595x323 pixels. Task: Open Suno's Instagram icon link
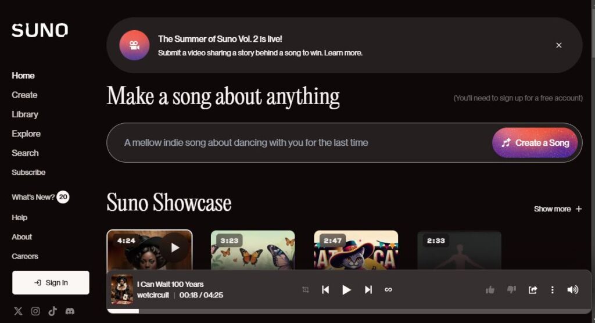(x=35, y=311)
